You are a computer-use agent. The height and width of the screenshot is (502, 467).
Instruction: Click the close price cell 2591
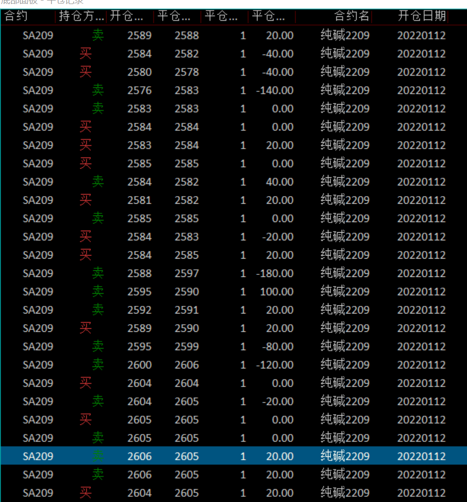point(186,310)
